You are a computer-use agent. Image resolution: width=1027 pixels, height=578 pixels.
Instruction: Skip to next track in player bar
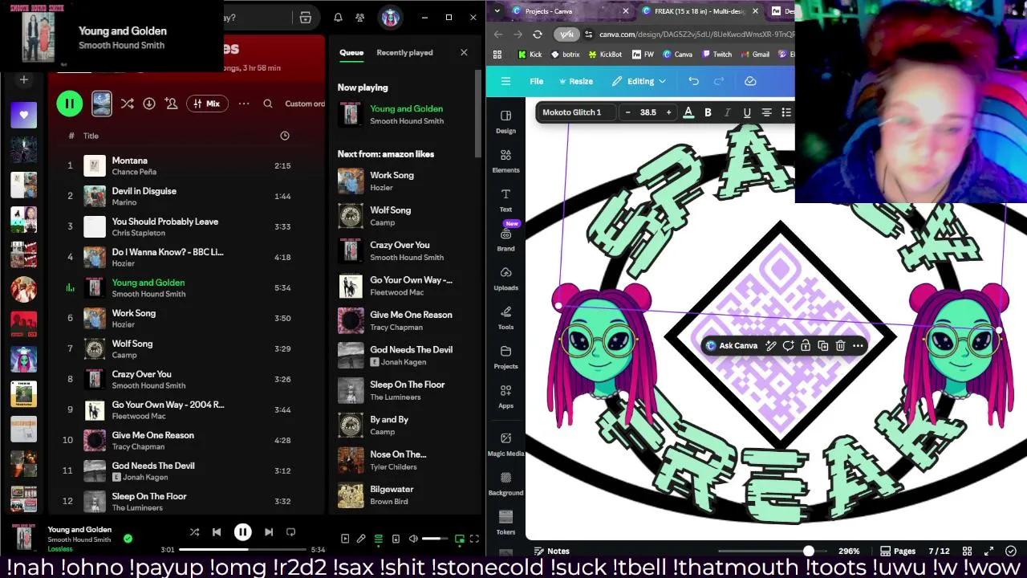(x=269, y=532)
